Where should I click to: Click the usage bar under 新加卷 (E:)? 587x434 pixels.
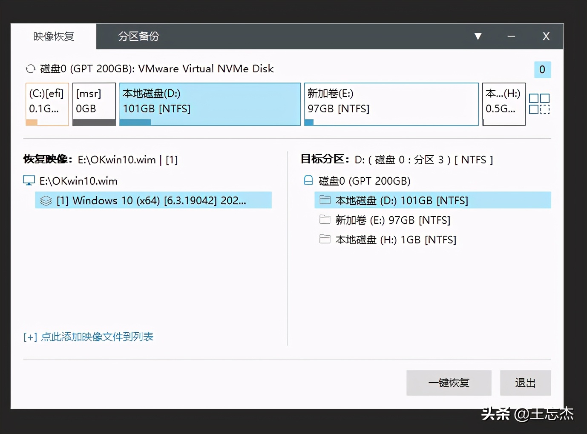click(x=309, y=122)
